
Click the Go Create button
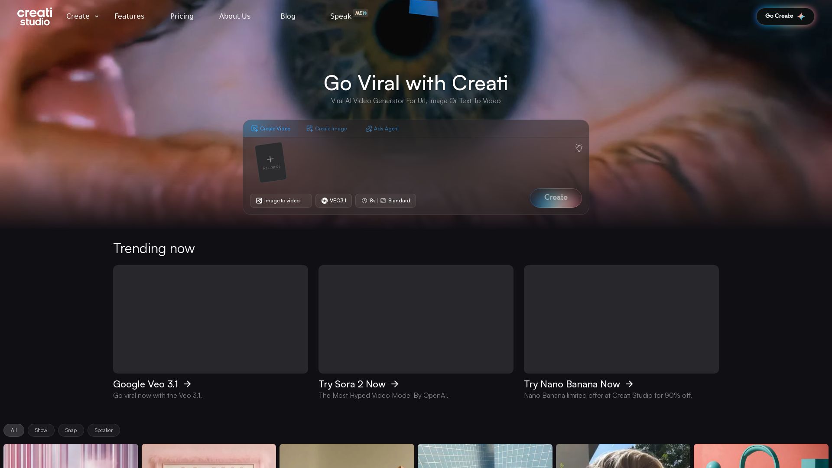[785, 16]
